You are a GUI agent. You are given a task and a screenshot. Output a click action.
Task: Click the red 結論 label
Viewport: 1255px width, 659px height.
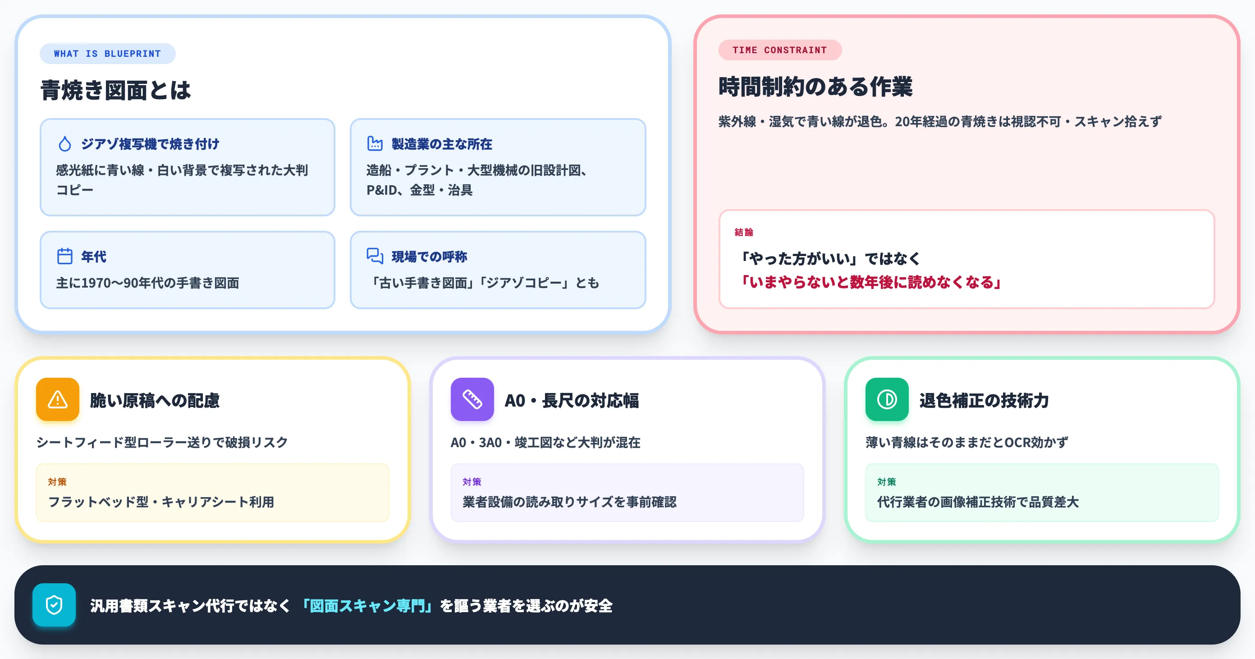tap(744, 232)
